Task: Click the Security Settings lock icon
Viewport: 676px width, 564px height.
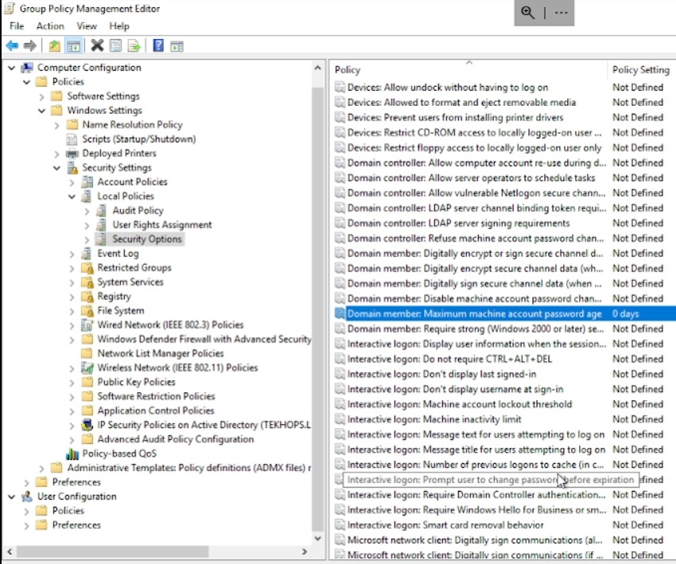Action: pyautogui.click(x=72, y=167)
